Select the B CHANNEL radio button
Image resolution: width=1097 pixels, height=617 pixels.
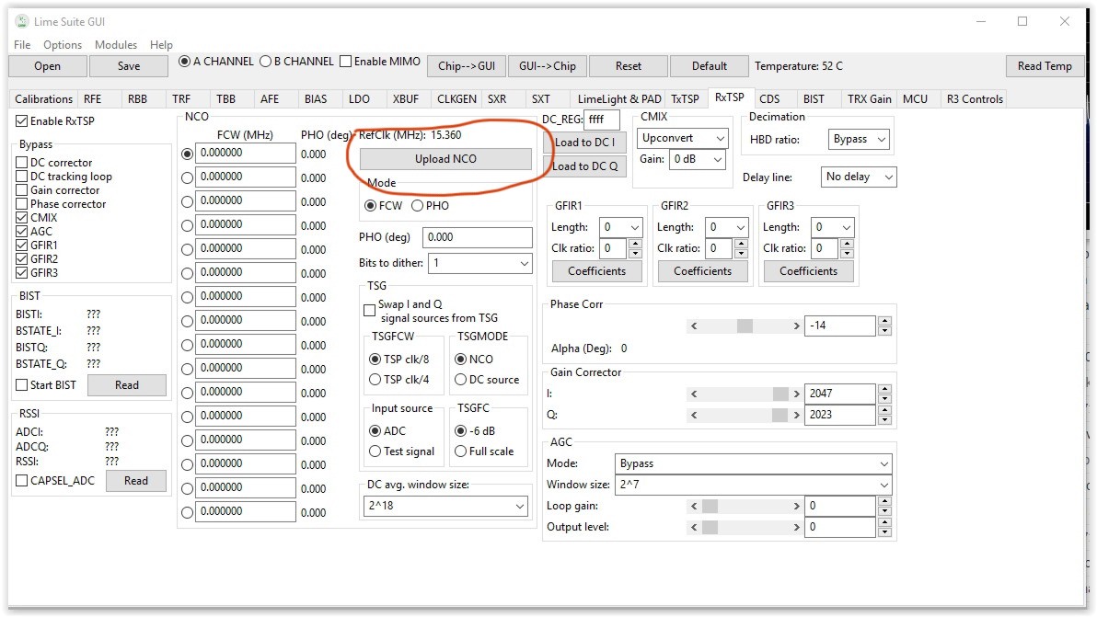click(x=296, y=62)
